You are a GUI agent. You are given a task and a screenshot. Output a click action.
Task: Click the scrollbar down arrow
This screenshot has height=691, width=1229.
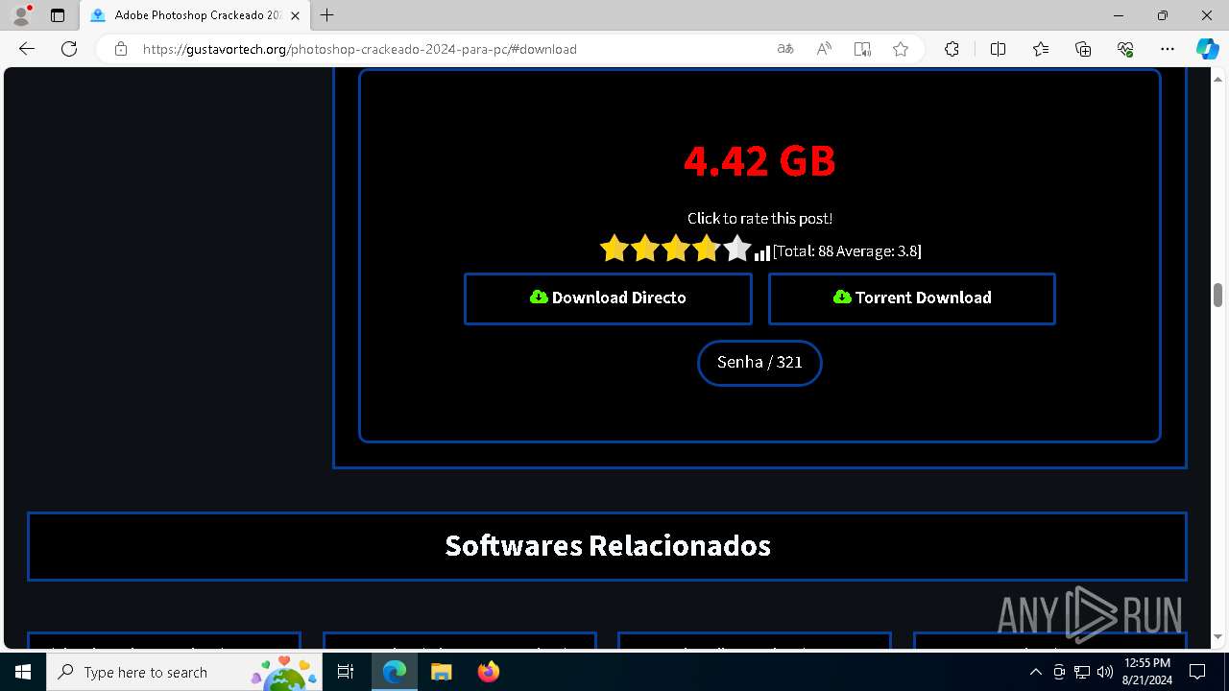pyautogui.click(x=1218, y=636)
